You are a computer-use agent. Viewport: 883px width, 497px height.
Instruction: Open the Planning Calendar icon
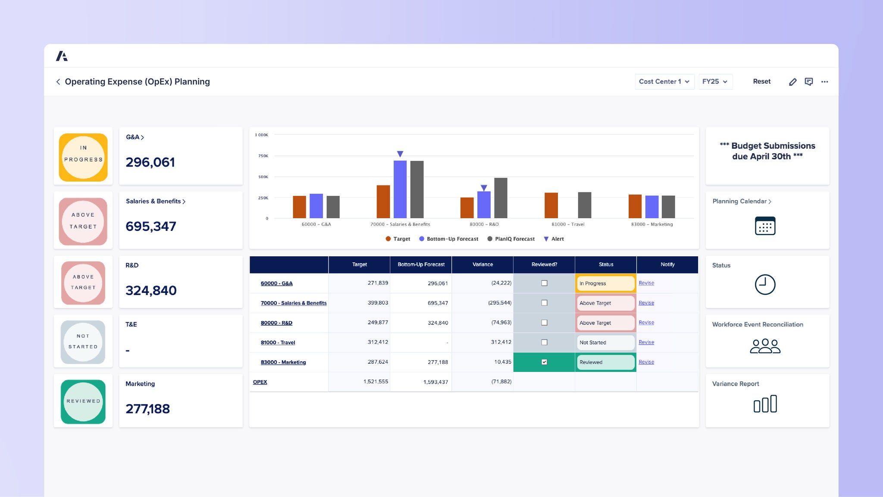click(765, 226)
